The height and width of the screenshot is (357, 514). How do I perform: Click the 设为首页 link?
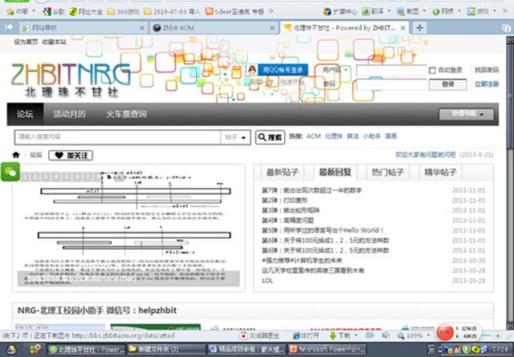pyautogui.click(x=26, y=42)
